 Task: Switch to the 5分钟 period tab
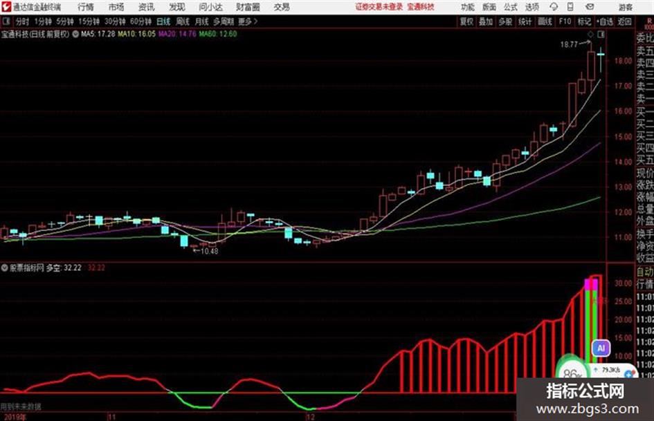pos(64,21)
